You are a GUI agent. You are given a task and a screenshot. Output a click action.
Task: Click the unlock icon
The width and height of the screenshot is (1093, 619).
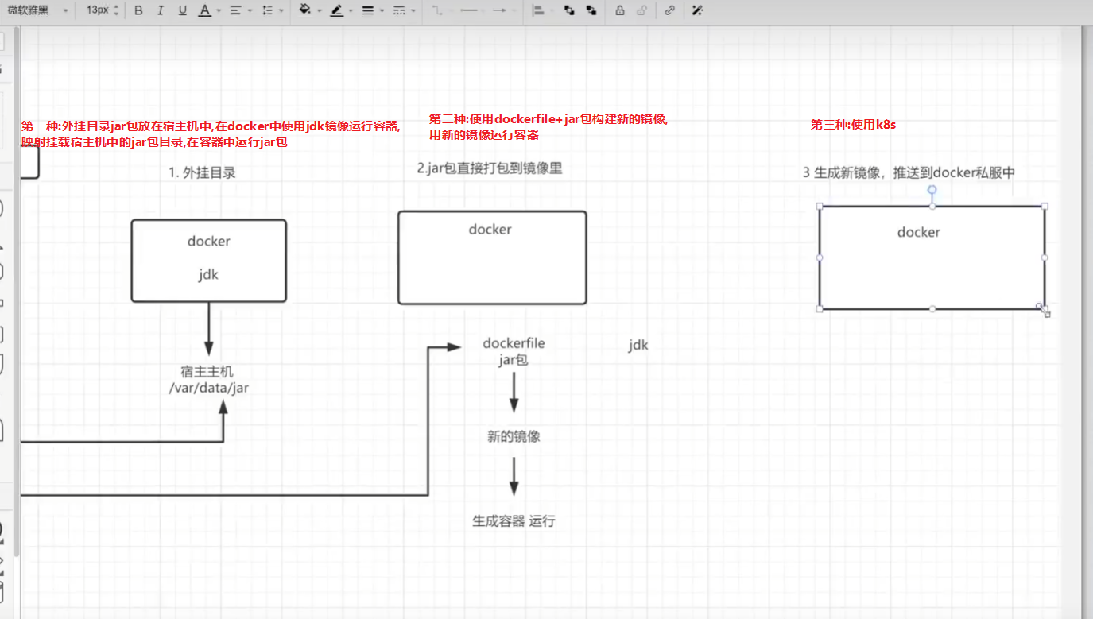(641, 10)
